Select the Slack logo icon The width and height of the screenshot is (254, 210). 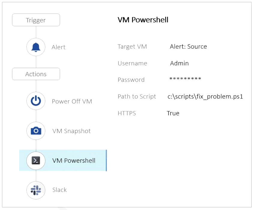(36, 190)
